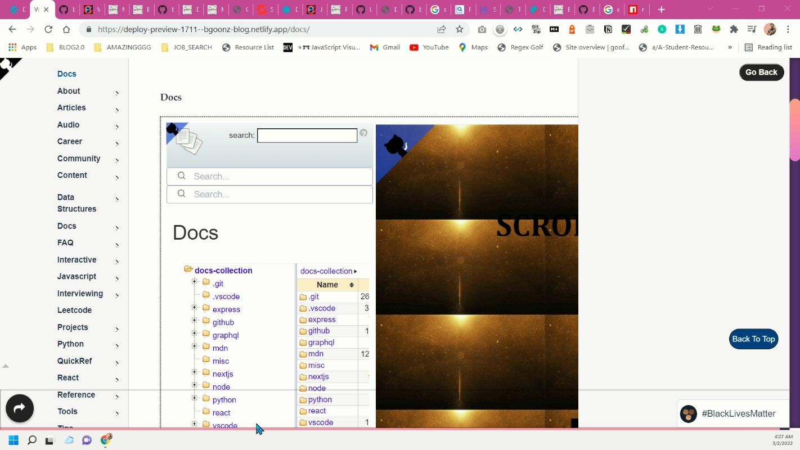Bookmark this page with the star icon
This screenshot has width=800, height=450.
[x=460, y=29]
